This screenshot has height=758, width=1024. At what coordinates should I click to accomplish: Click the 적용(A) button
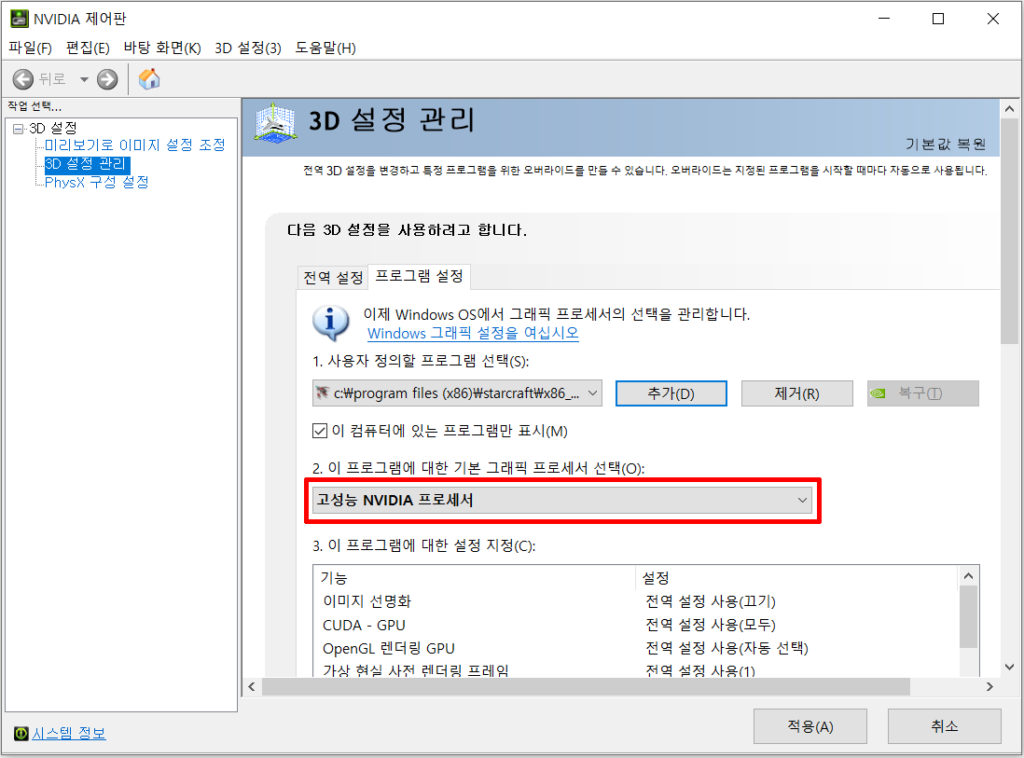pos(810,726)
